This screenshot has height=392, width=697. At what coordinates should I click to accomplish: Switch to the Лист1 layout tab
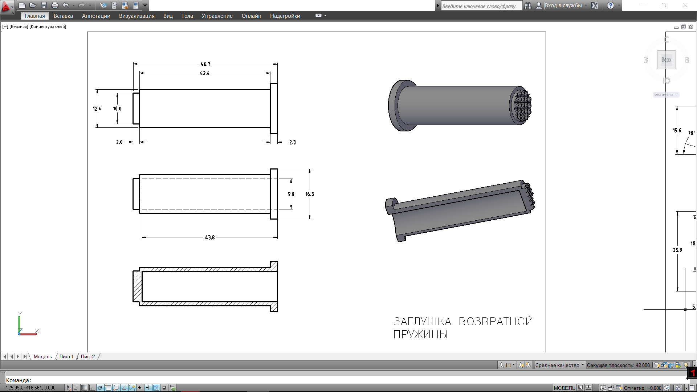[x=66, y=356]
